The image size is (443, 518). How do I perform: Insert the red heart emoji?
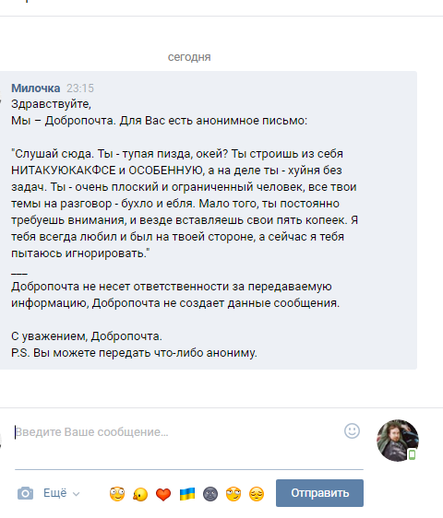(163, 495)
